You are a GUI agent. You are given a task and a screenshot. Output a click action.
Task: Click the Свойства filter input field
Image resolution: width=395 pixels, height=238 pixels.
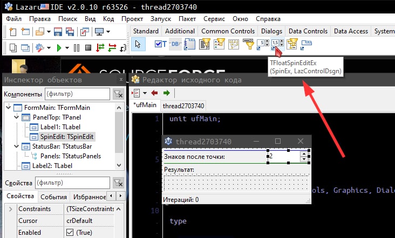[72, 183]
